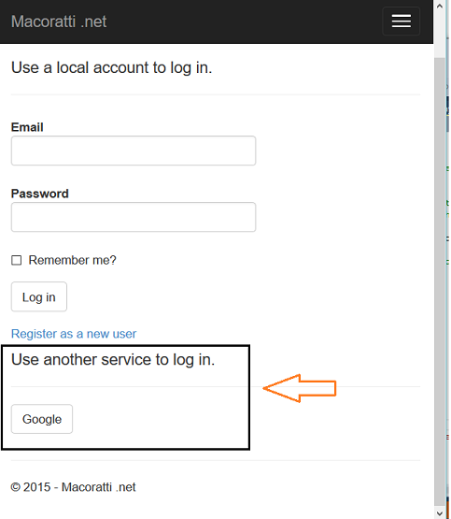The height and width of the screenshot is (519, 451).
Task: Sign in with the Google button
Action: (42, 419)
